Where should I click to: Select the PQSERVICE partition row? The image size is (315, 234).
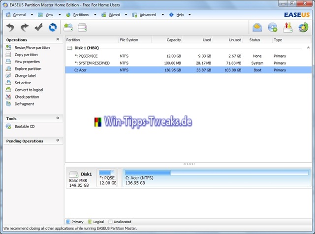[x=189, y=56]
